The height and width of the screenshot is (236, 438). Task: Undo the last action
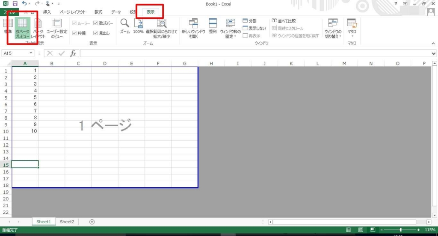pos(24,3)
